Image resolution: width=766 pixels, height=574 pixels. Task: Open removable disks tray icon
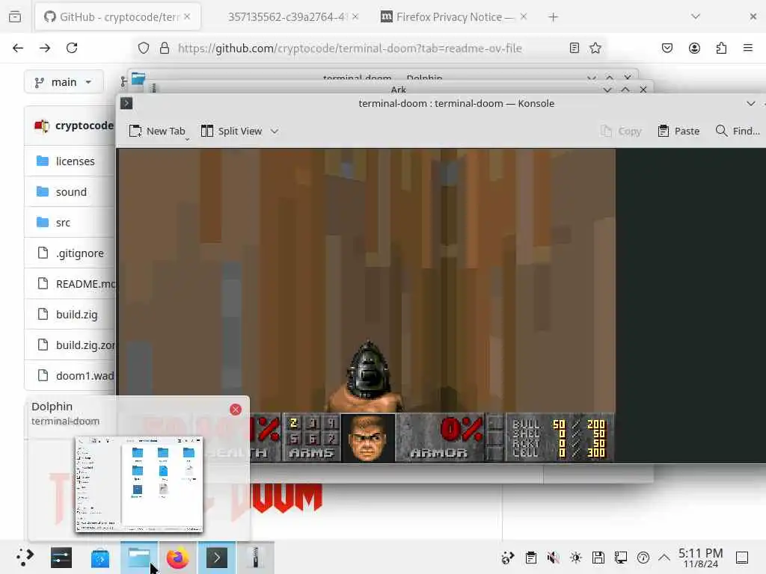point(598,558)
